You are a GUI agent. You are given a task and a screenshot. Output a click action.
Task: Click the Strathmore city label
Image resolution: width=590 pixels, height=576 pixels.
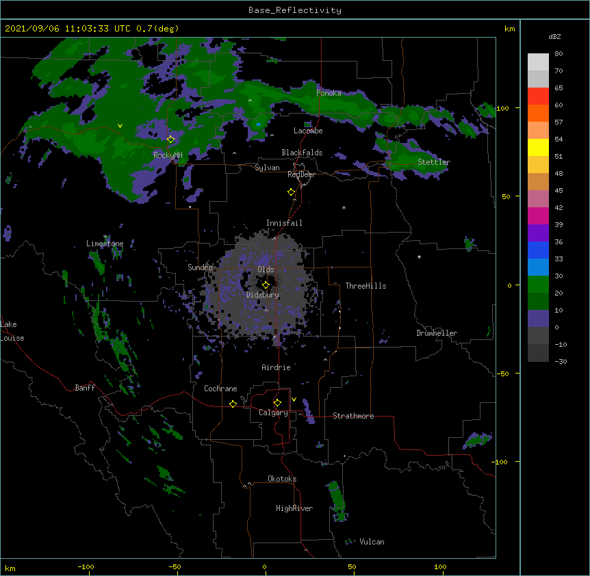[353, 416]
